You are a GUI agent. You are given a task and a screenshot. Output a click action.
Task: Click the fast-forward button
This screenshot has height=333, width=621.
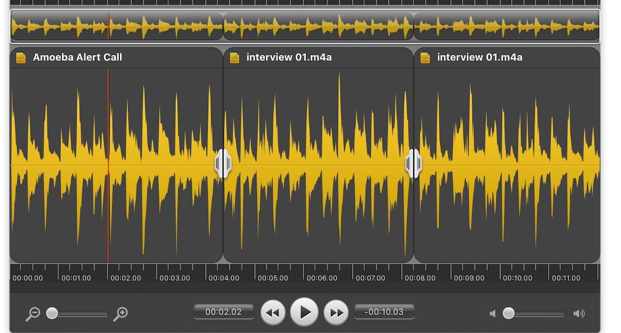pyautogui.click(x=336, y=312)
